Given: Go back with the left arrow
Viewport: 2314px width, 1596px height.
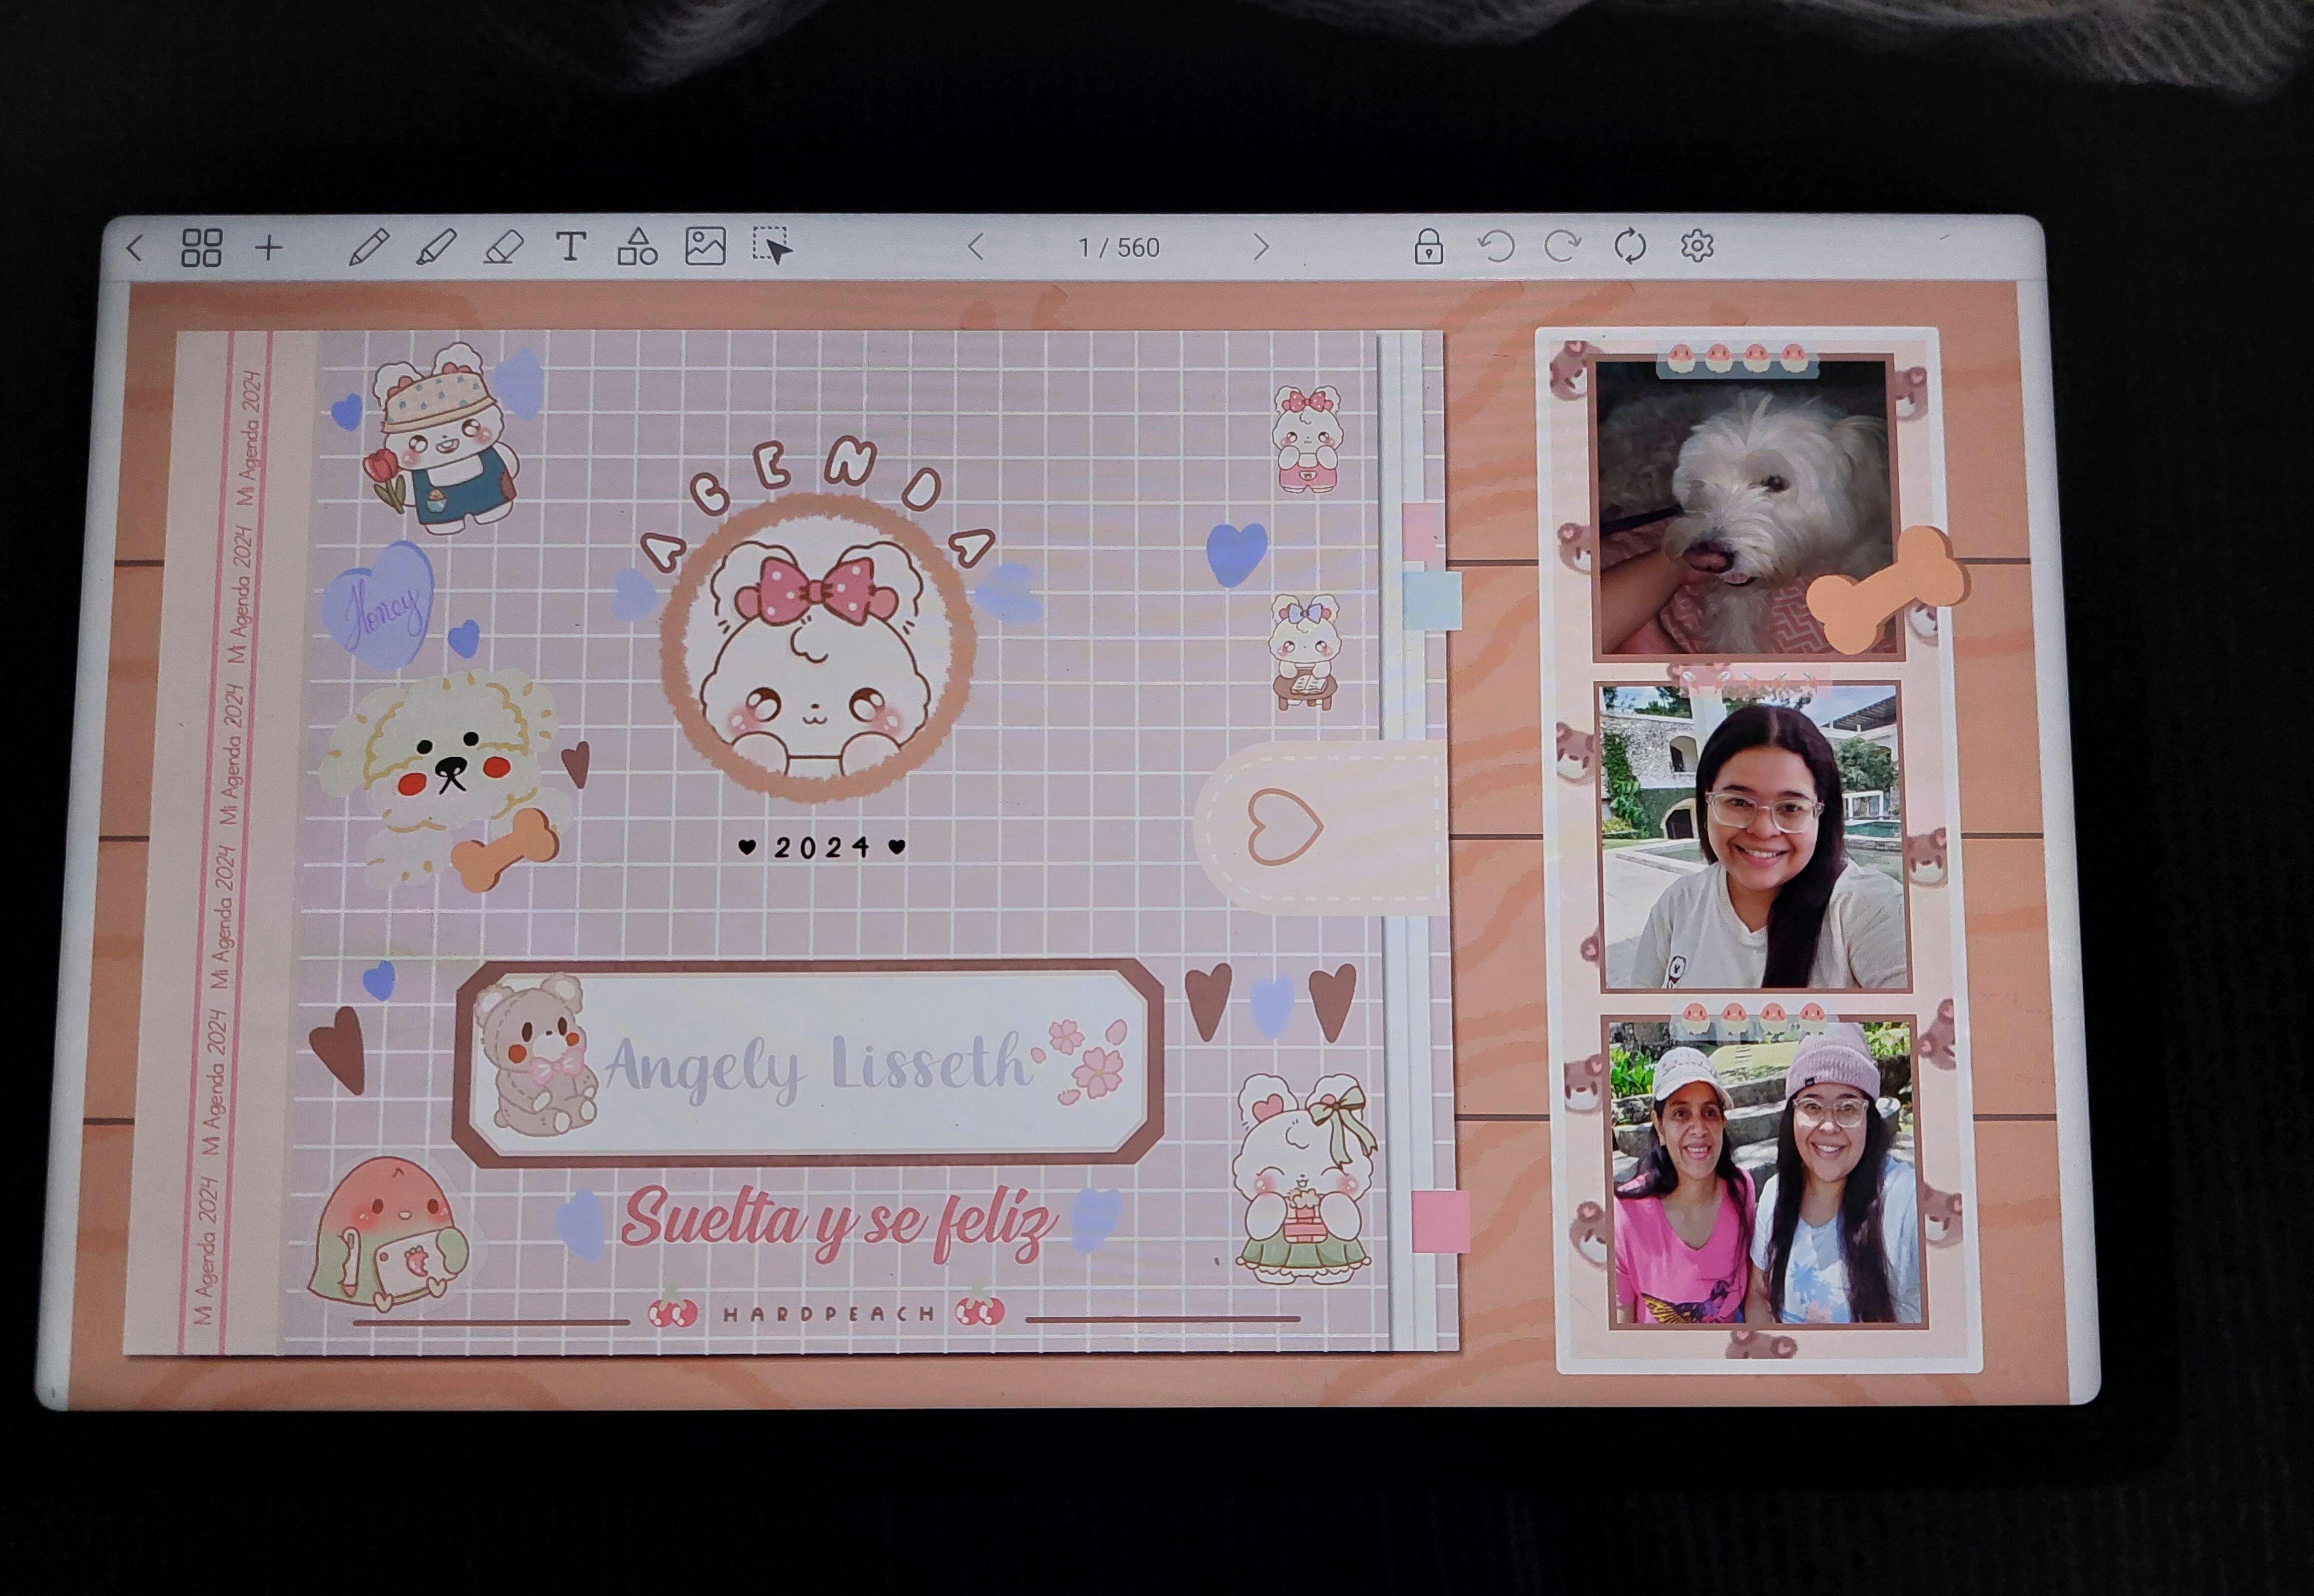Looking at the screenshot, I should [x=136, y=248].
